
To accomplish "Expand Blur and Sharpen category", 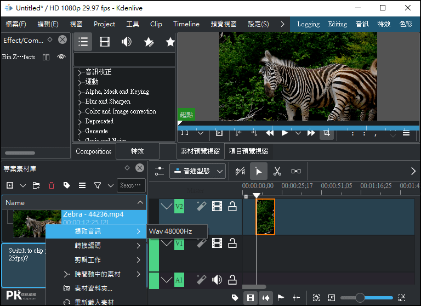I will coord(79,102).
